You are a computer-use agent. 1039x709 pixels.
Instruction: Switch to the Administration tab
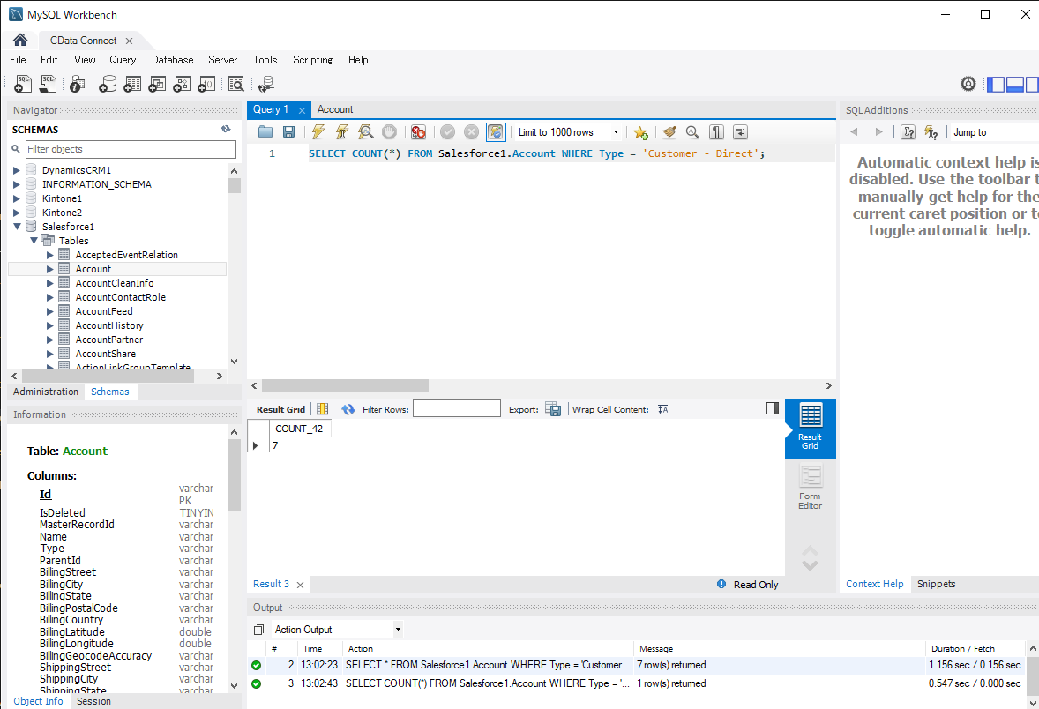45,391
